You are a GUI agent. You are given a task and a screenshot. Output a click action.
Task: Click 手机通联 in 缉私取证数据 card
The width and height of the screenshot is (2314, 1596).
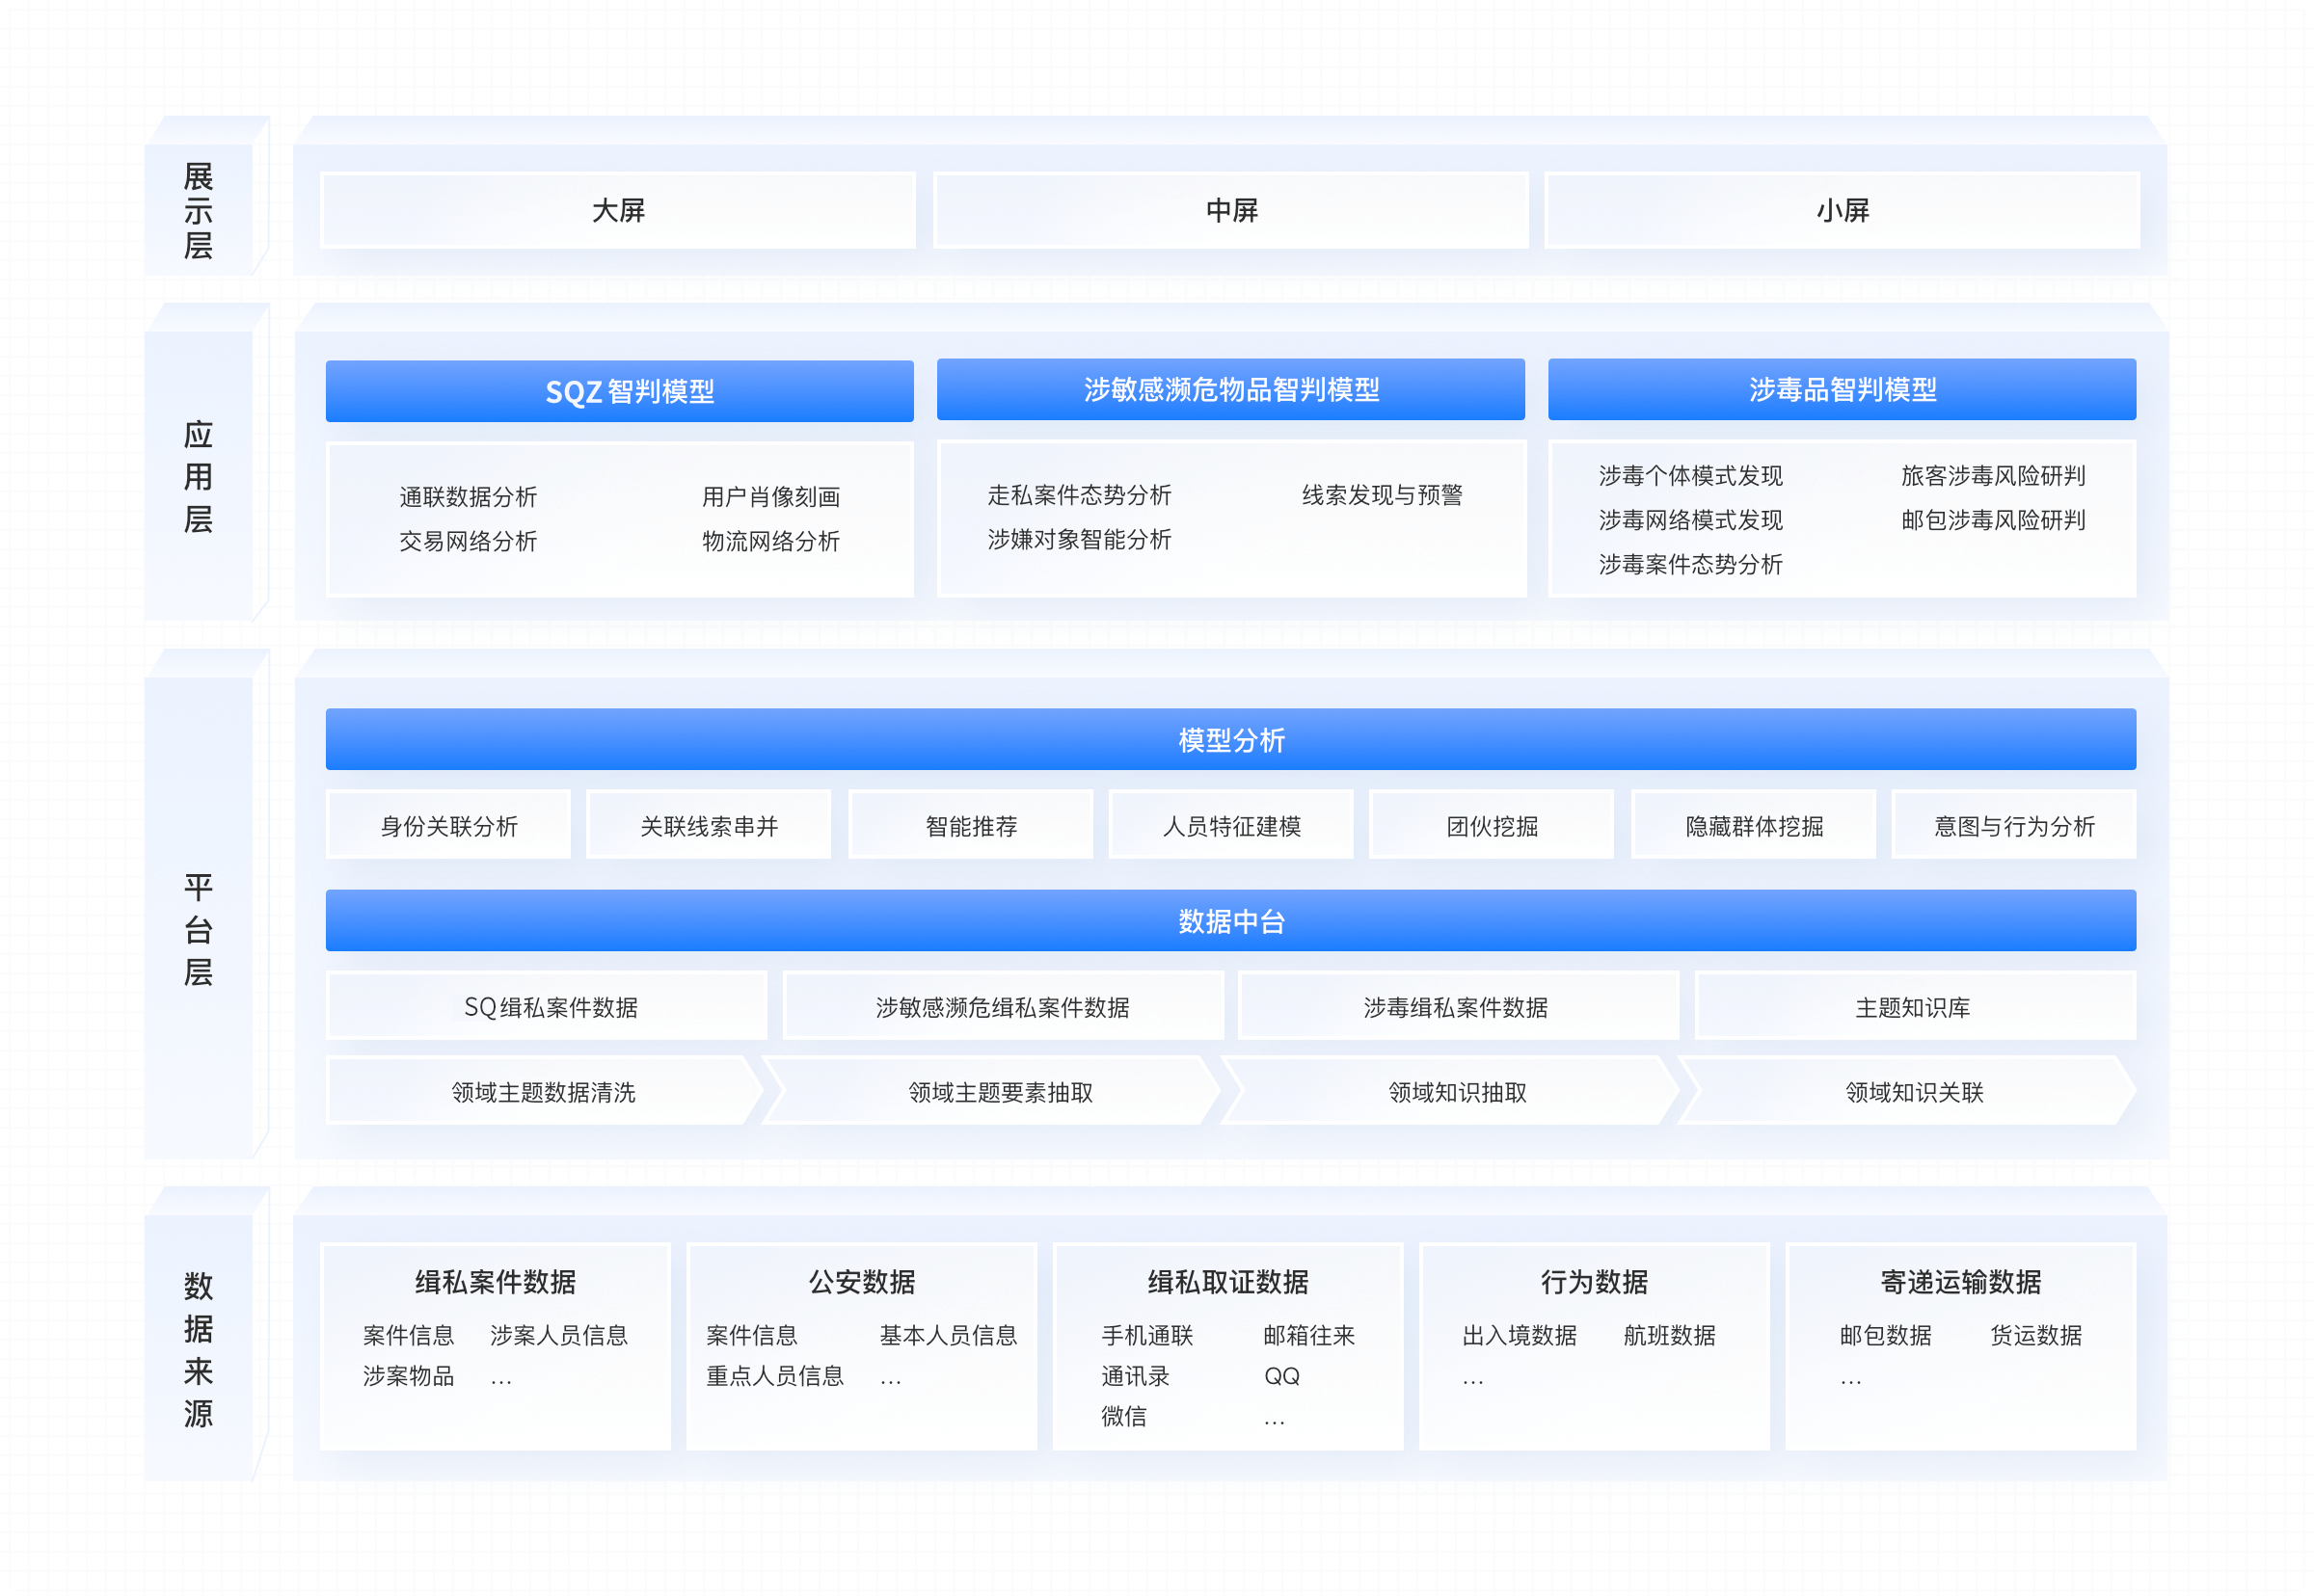1146,1335
